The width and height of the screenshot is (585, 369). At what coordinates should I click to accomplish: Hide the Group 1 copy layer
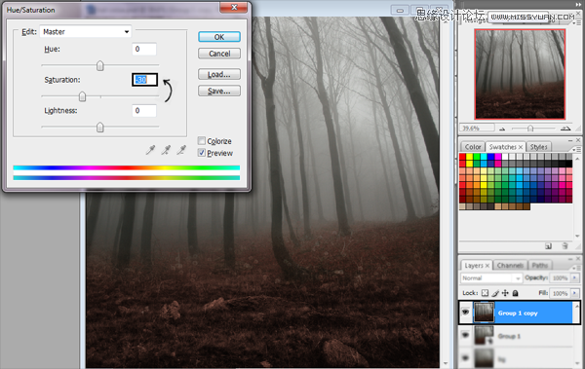(x=465, y=312)
